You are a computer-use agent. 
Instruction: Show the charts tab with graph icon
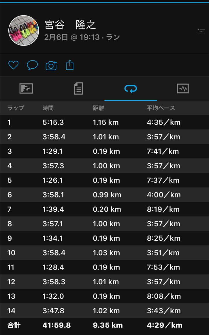[x=183, y=89]
